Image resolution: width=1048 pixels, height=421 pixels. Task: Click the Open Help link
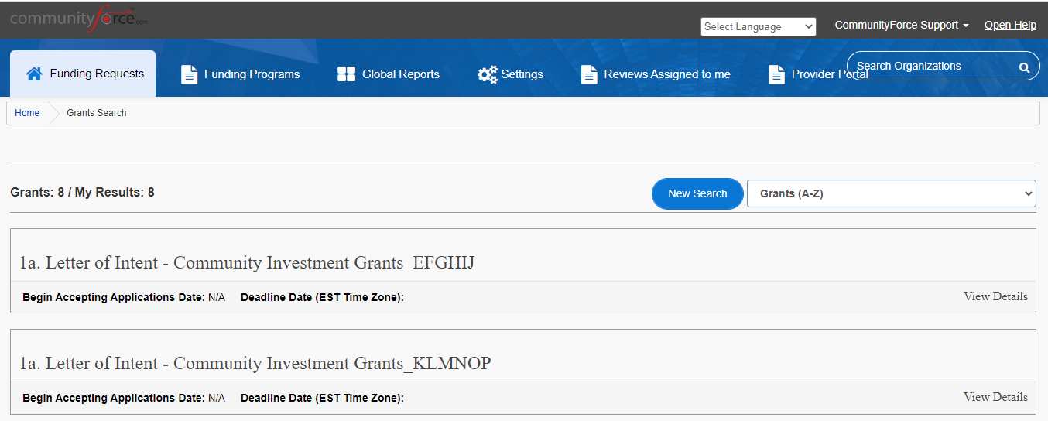pyautogui.click(x=1010, y=26)
